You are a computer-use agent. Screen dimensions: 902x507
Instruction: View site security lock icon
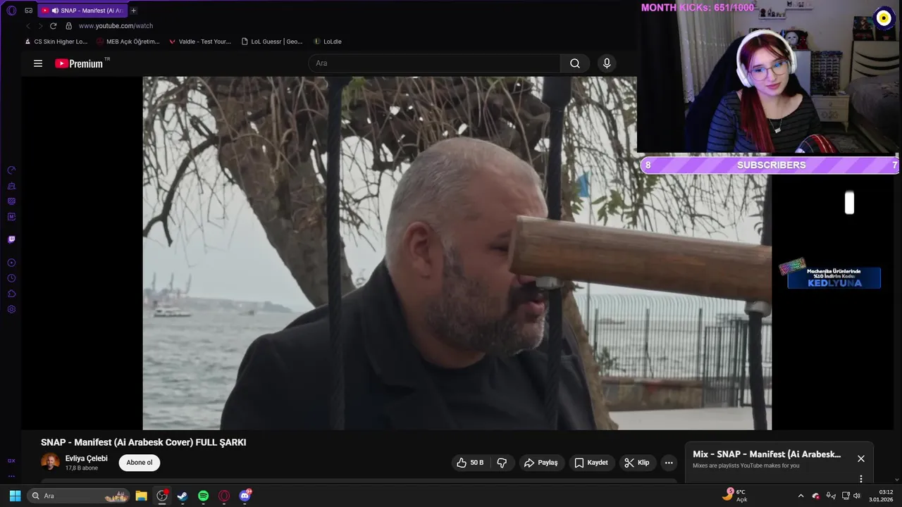tap(68, 26)
